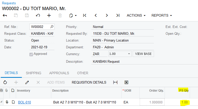Screen dimensions: 198x109
Task: Click fit-to-screen column width icon
Action: tap(115, 82)
